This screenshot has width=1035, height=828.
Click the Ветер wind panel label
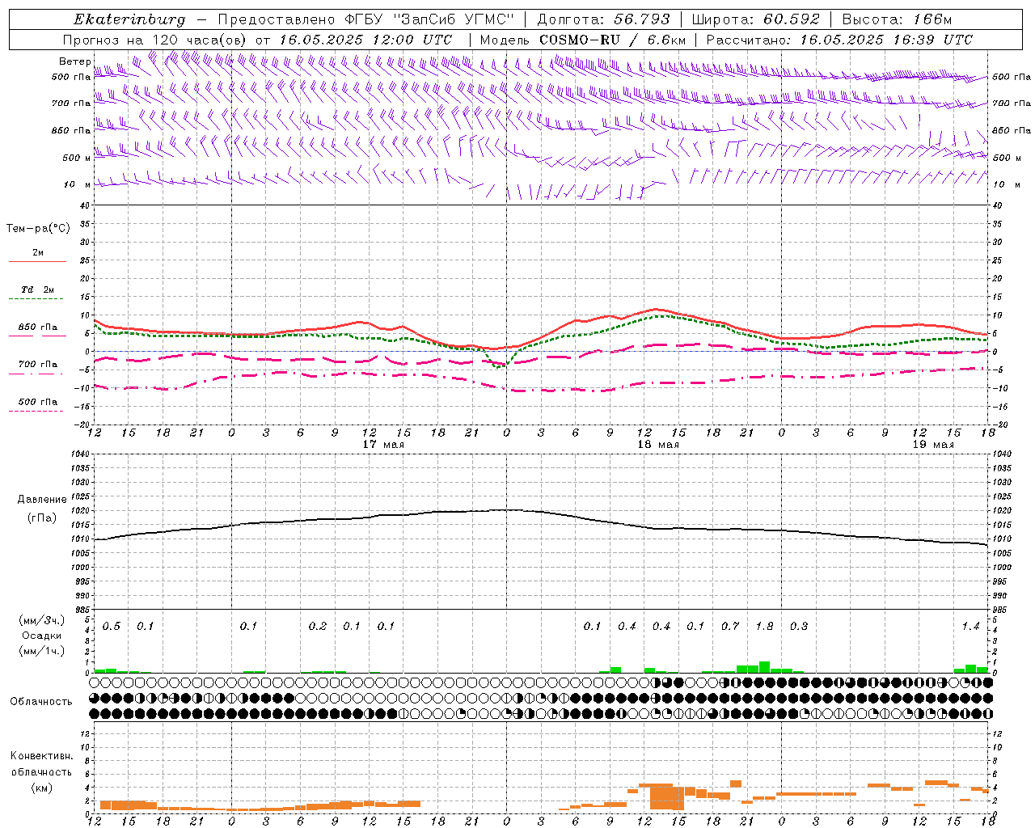74,61
